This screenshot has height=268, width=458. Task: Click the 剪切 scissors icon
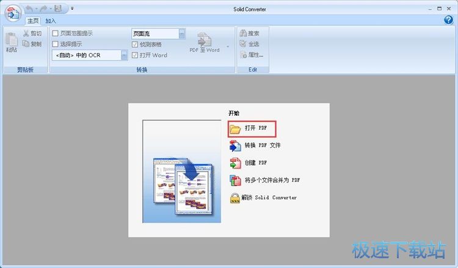point(26,34)
